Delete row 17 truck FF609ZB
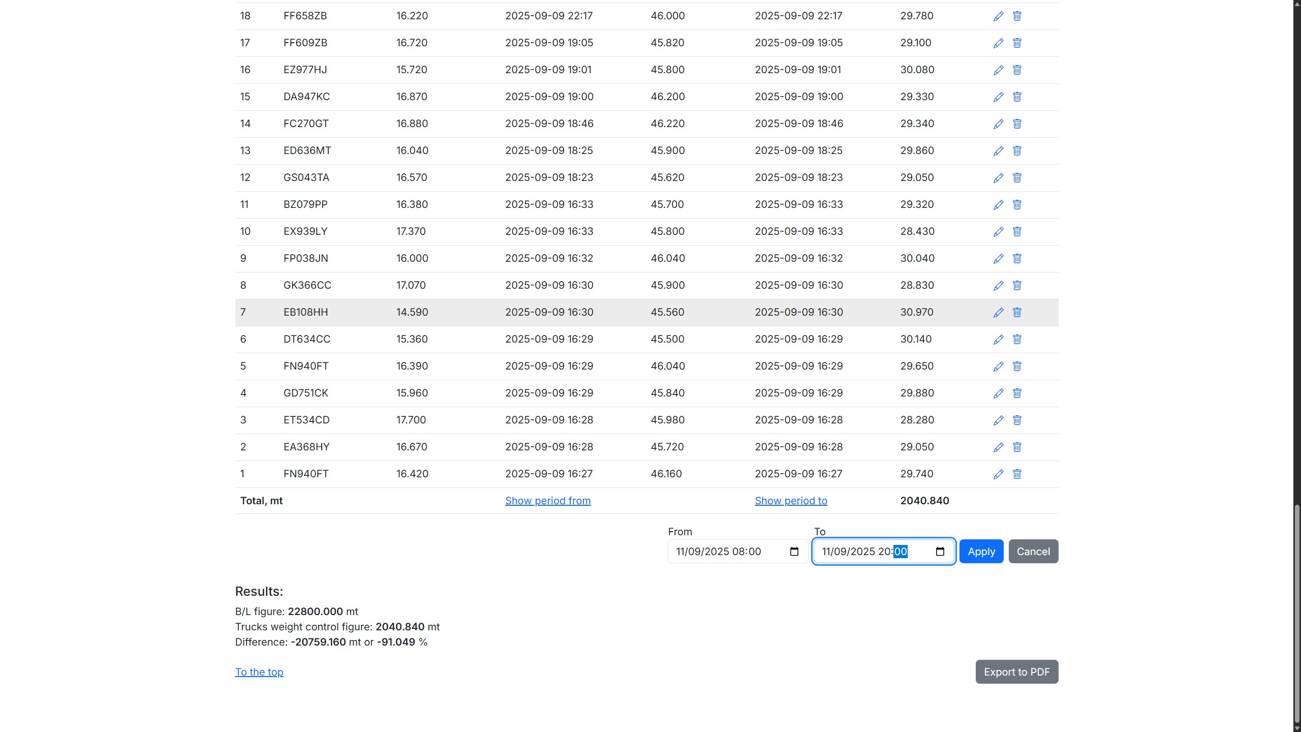 click(x=1017, y=43)
